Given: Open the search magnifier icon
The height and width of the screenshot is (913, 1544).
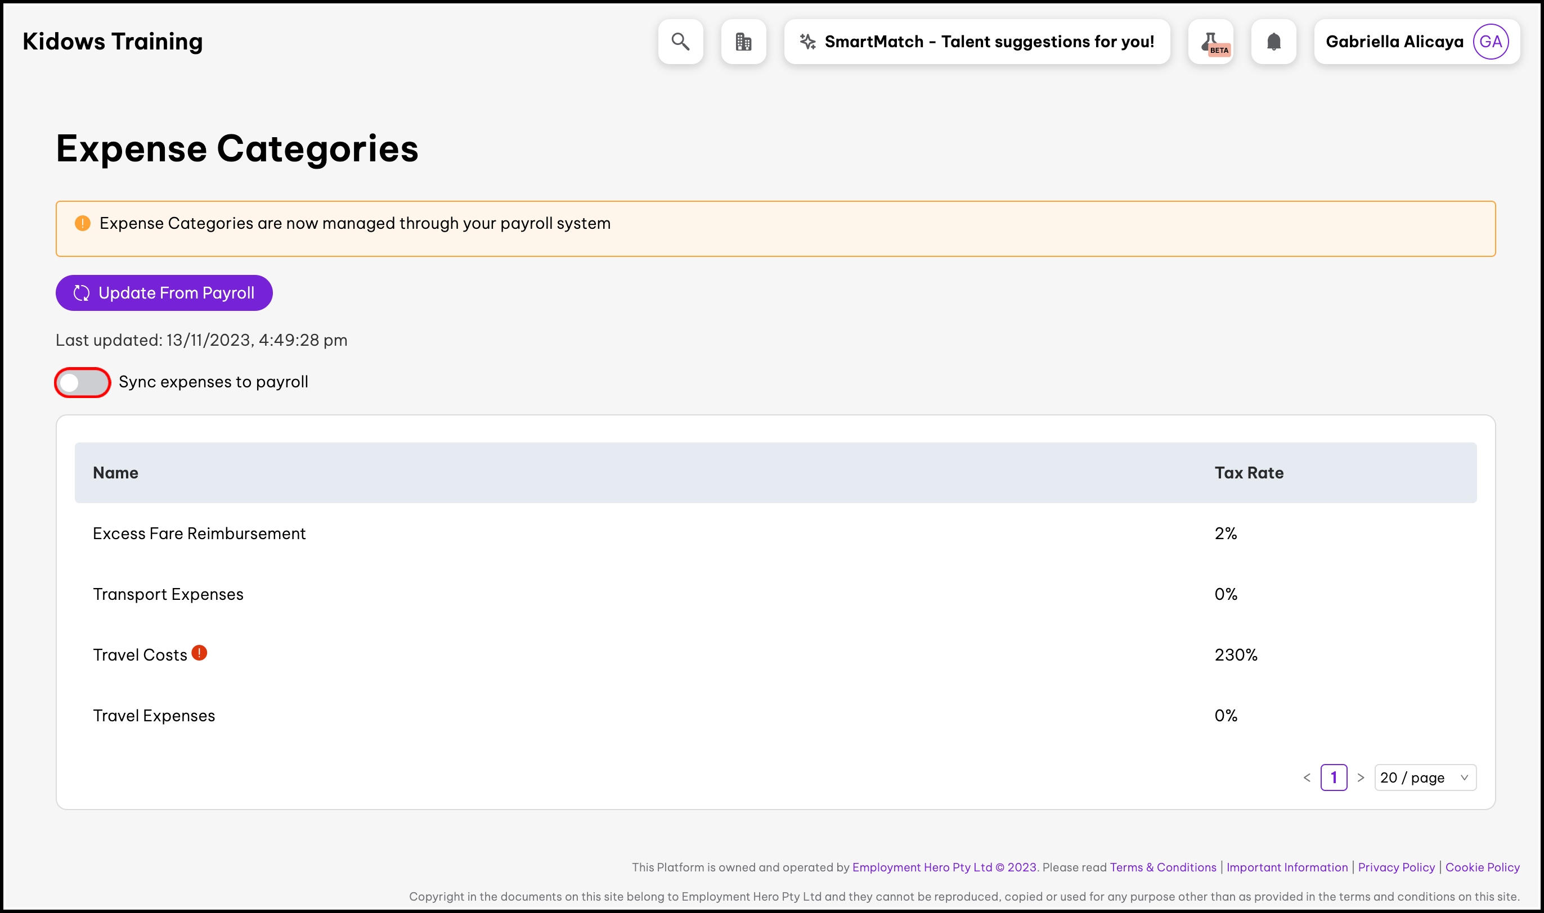Looking at the screenshot, I should (680, 41).
